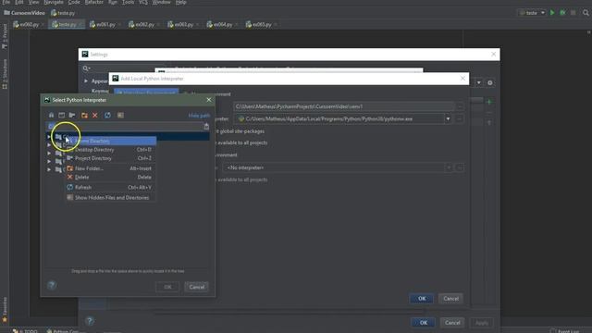Open Project Interpreter dropdown arrow in Settings
Viewport: 592px width, 333px height.
(478, 82)
